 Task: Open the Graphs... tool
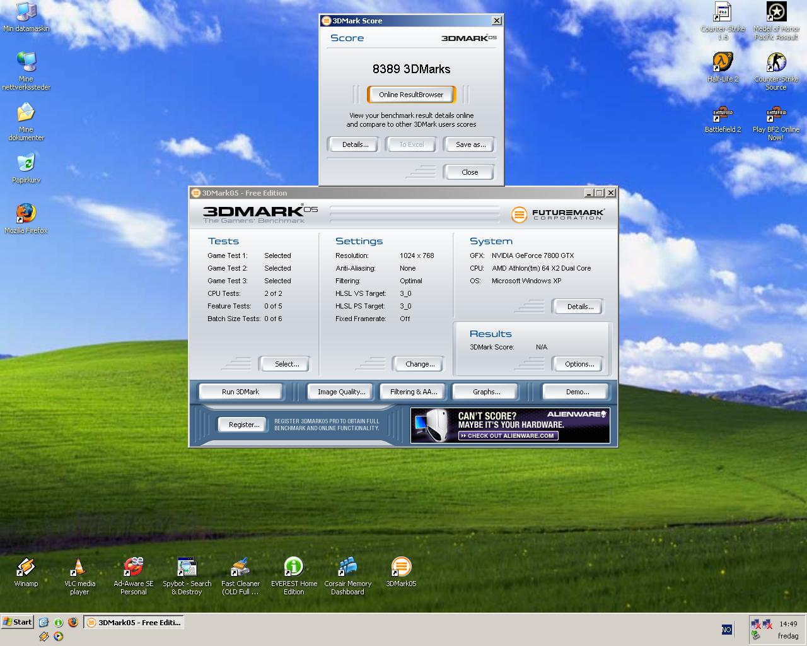click(x=486, y=392)
